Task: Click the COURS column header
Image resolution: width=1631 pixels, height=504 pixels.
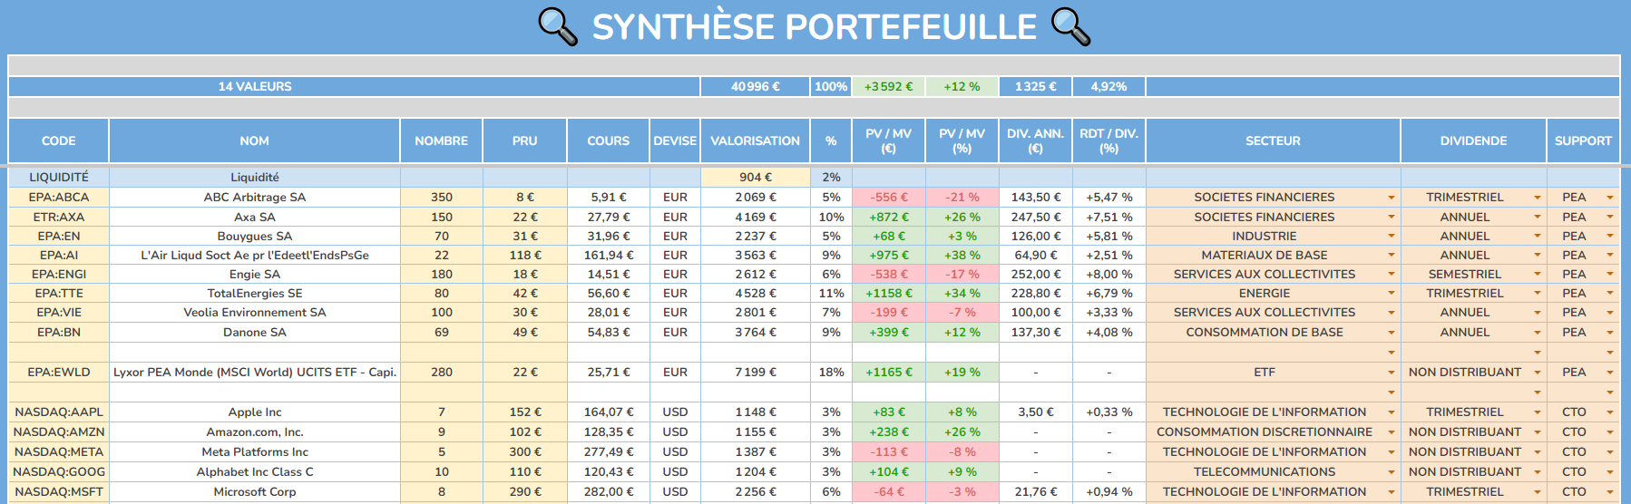Action: 609,141
